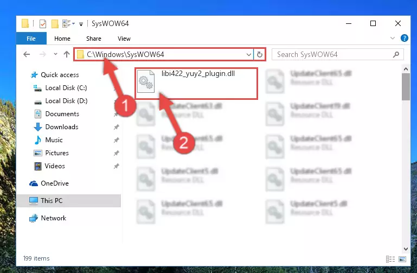Open the File menu
This screenshot has width=417, height=273.
click(x=31, y=39)
